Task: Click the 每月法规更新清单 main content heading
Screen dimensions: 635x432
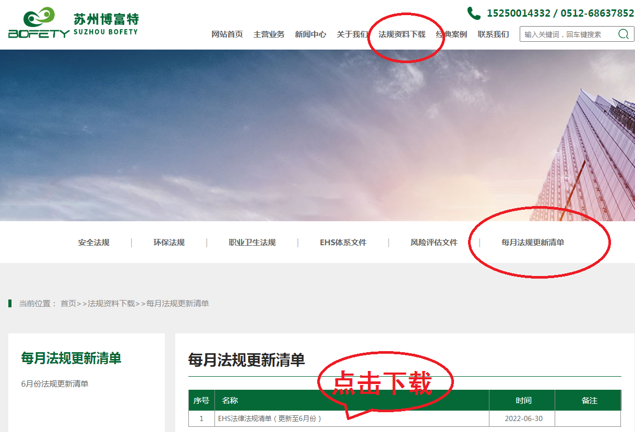Action: [246, 360]
